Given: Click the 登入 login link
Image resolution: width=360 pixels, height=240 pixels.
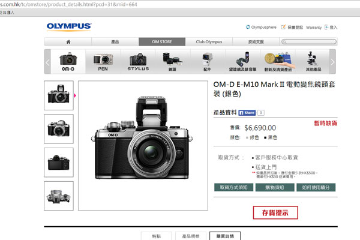Looking at the screenshot, I should coord(331,28).
